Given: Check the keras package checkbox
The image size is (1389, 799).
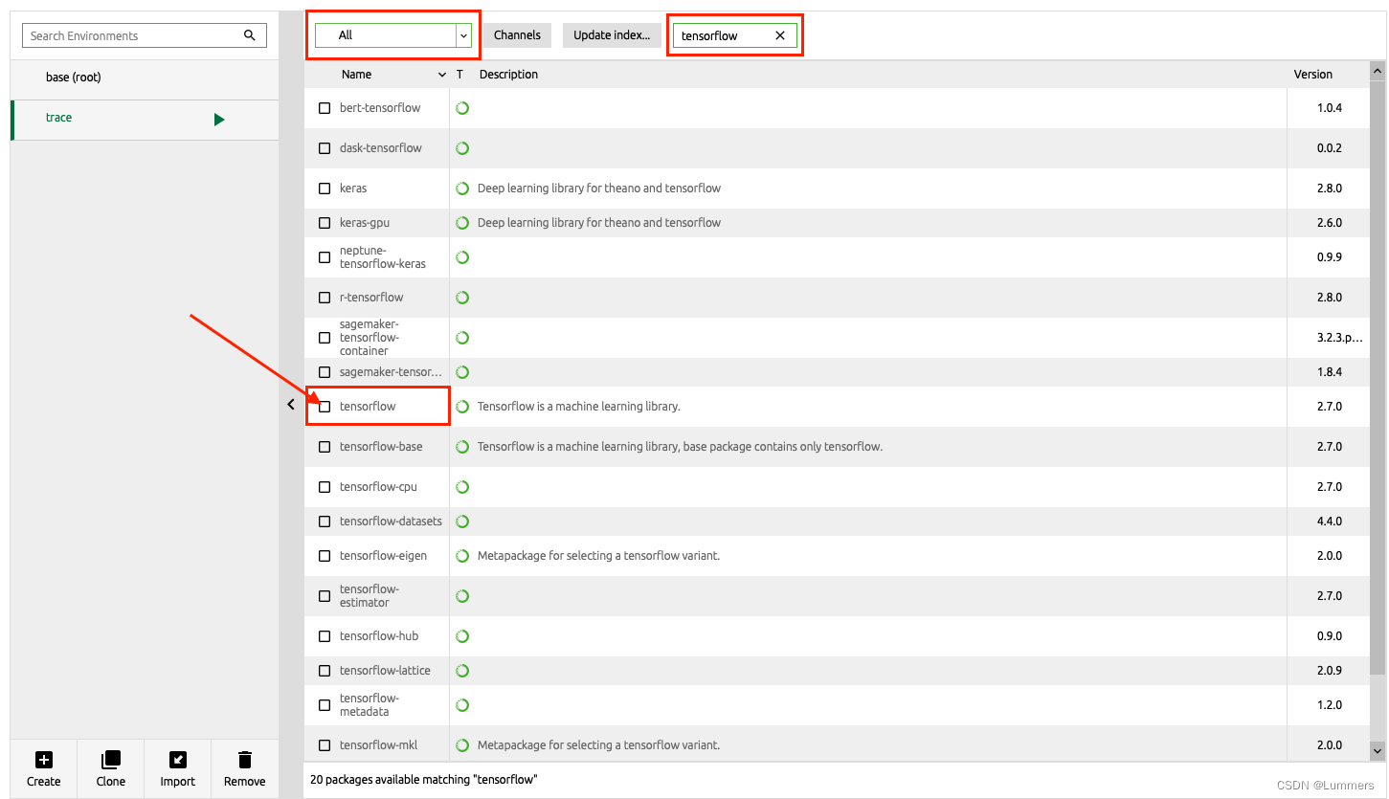Looking at the screenshot, I should [x=325, y=189].
